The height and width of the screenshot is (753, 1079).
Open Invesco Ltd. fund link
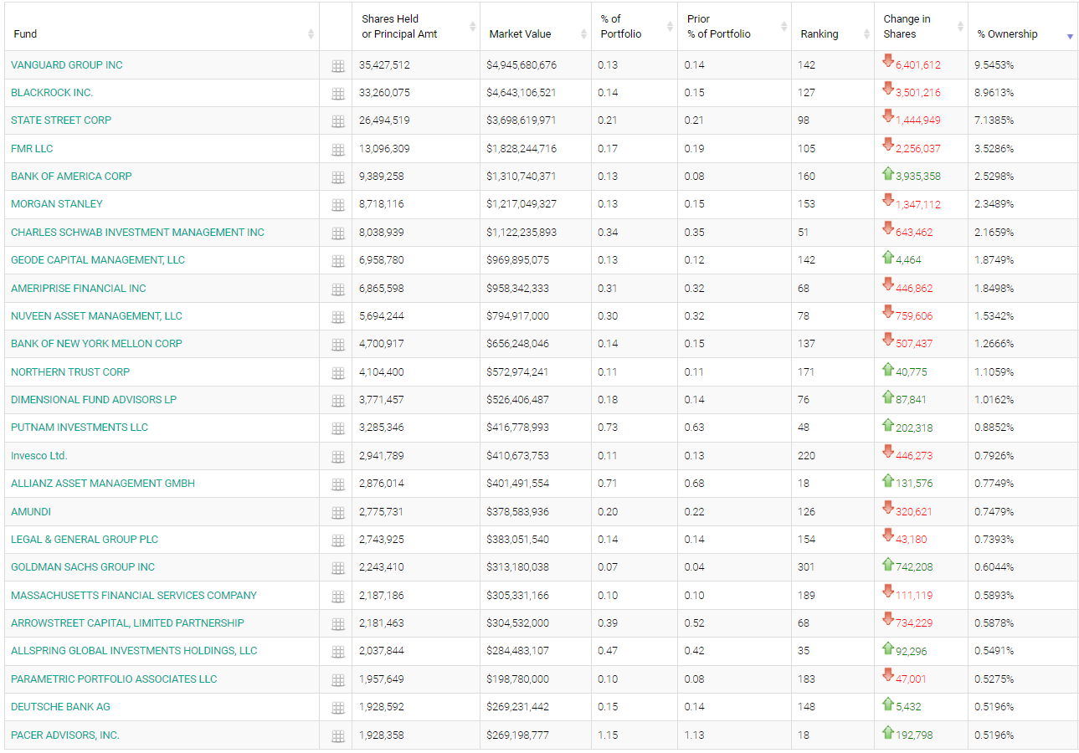pos(39,456)
